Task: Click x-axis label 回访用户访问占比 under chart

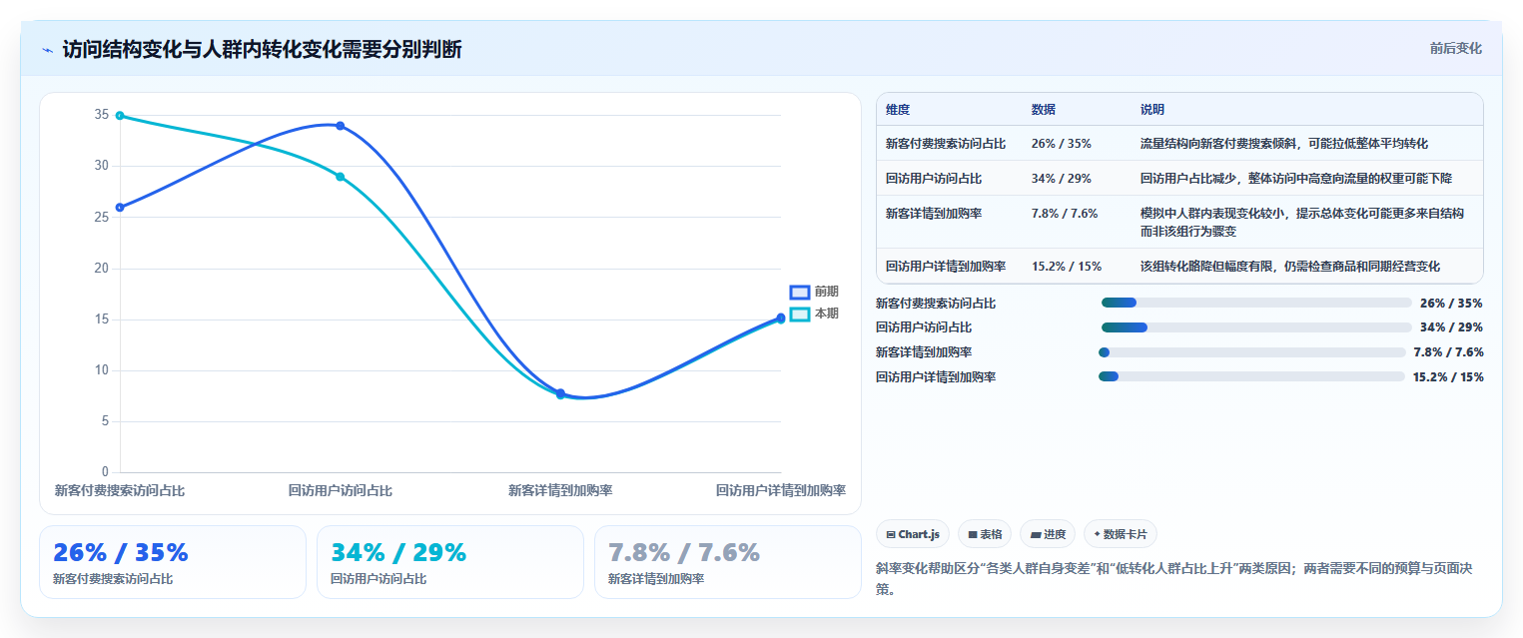Action: point(341,490)
